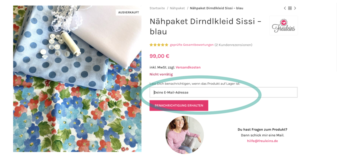This screenshot has width=337, height=163.
Task: Focus the Deine E-Mail-Adresse field
Action: (223, 92)
